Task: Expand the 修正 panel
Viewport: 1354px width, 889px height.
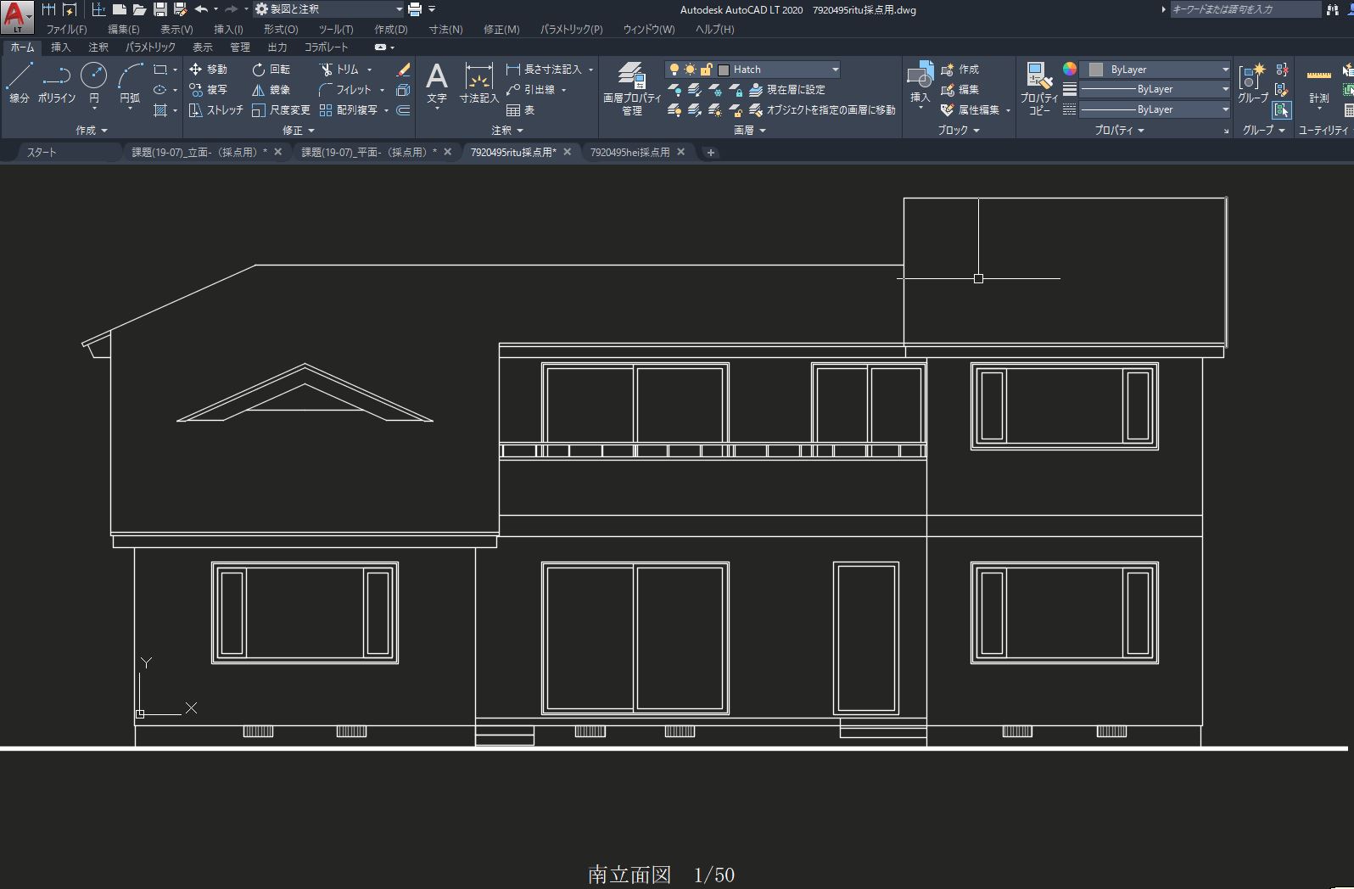Action: coord(299,131)
